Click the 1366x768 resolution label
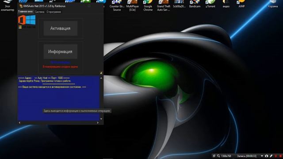Image resolution: width=283 pixels, height=159 pixels. 226,156
